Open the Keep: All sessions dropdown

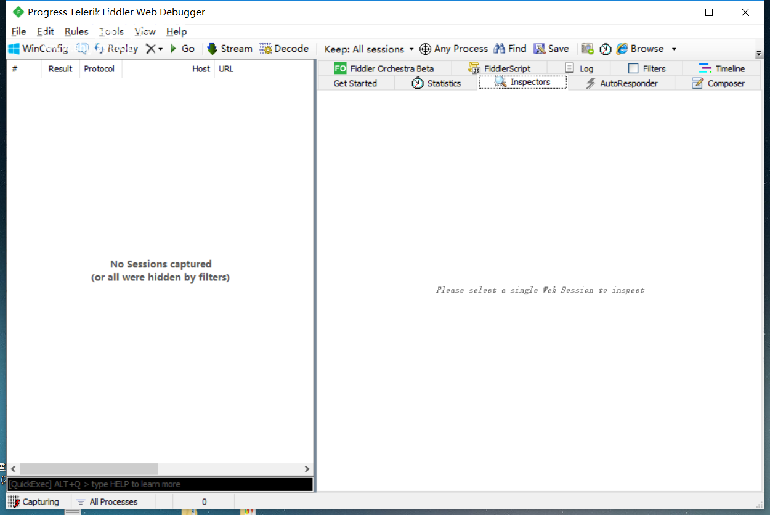pyautogui.click(x=369, y=49)
